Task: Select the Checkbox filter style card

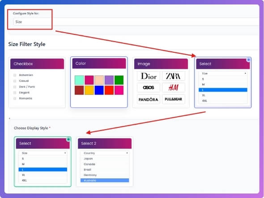Action: click(x=37, y=82)
